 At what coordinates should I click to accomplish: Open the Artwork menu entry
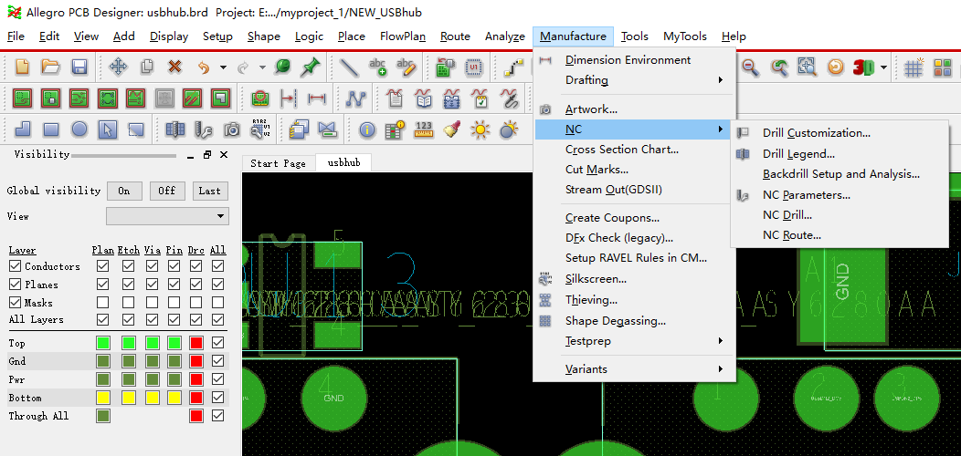[x=591, y=109]
